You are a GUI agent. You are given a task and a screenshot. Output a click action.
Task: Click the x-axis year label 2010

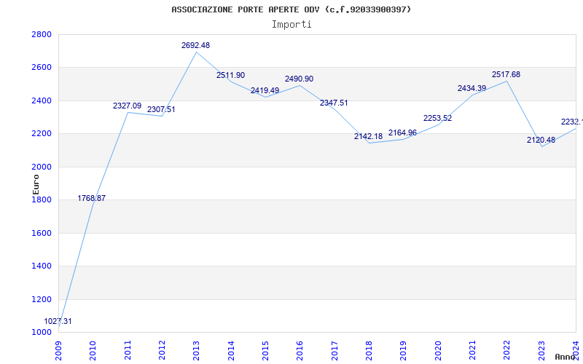[93, 351]
